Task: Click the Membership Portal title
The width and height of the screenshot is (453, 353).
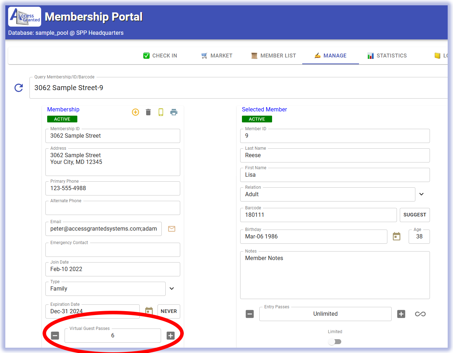Action: (94, 17)
